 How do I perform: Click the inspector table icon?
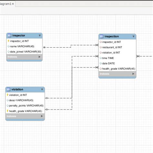[9, 36]
